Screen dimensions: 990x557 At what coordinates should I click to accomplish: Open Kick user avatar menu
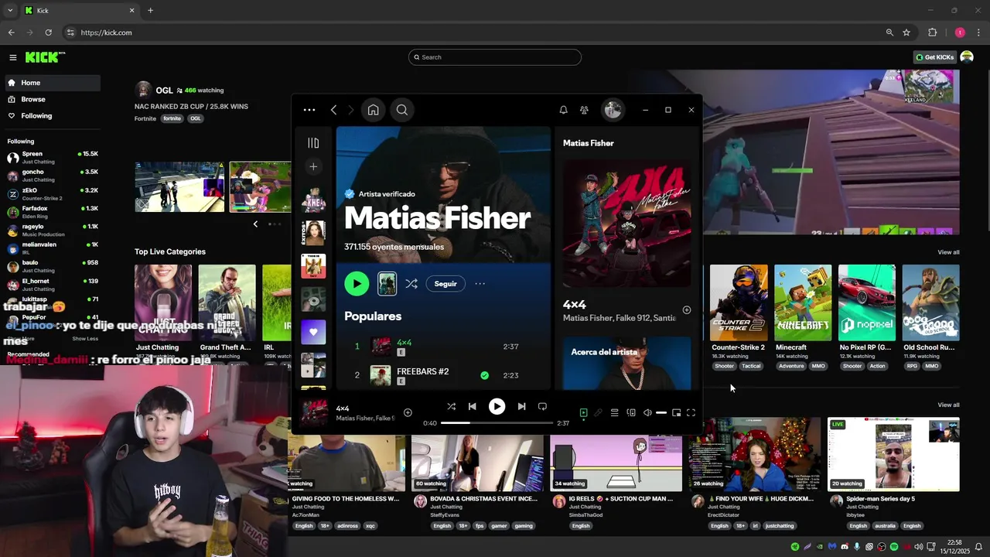click(967, 57)
